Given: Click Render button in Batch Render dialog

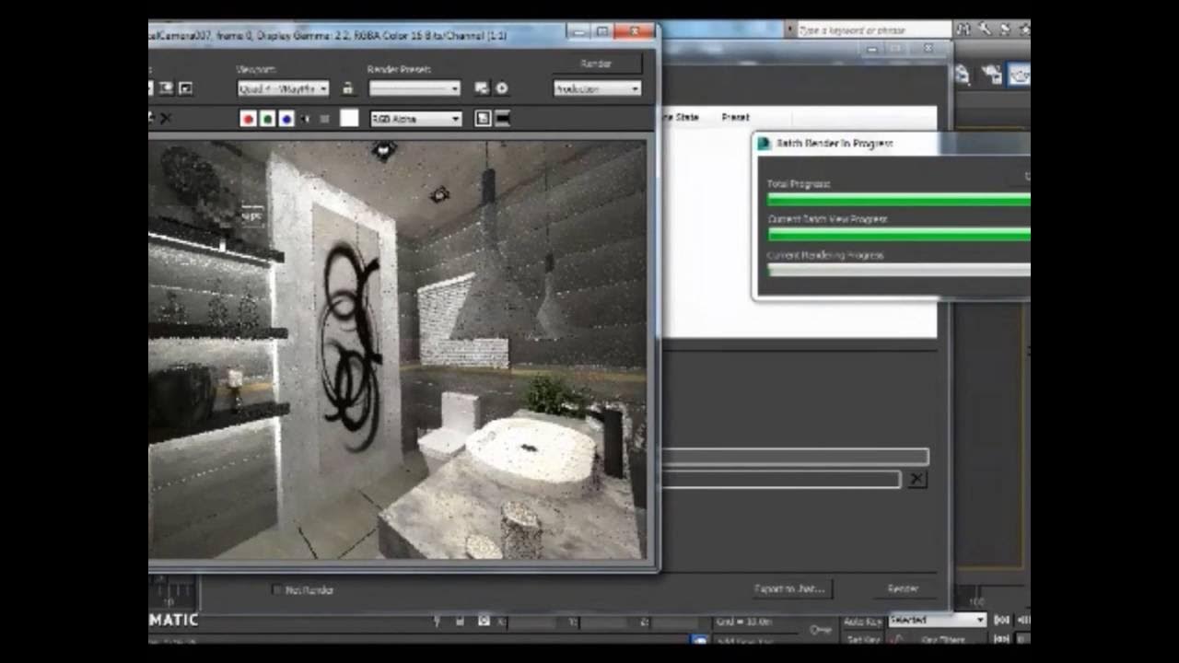Looking at the screenshot, I should (902, 588).
